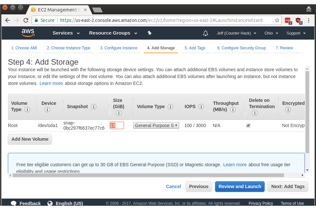Image resolution: width=316 pixels, height=210 pixels.
Task: Expand the Resource Groups menu
Action: coord(113,33)
